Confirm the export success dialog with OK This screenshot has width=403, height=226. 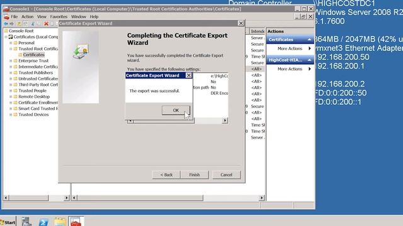click(176, 110)
